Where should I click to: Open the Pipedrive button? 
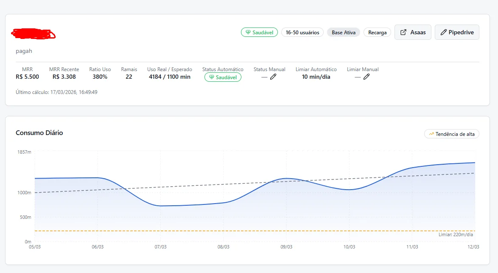(x=457, y=32)
